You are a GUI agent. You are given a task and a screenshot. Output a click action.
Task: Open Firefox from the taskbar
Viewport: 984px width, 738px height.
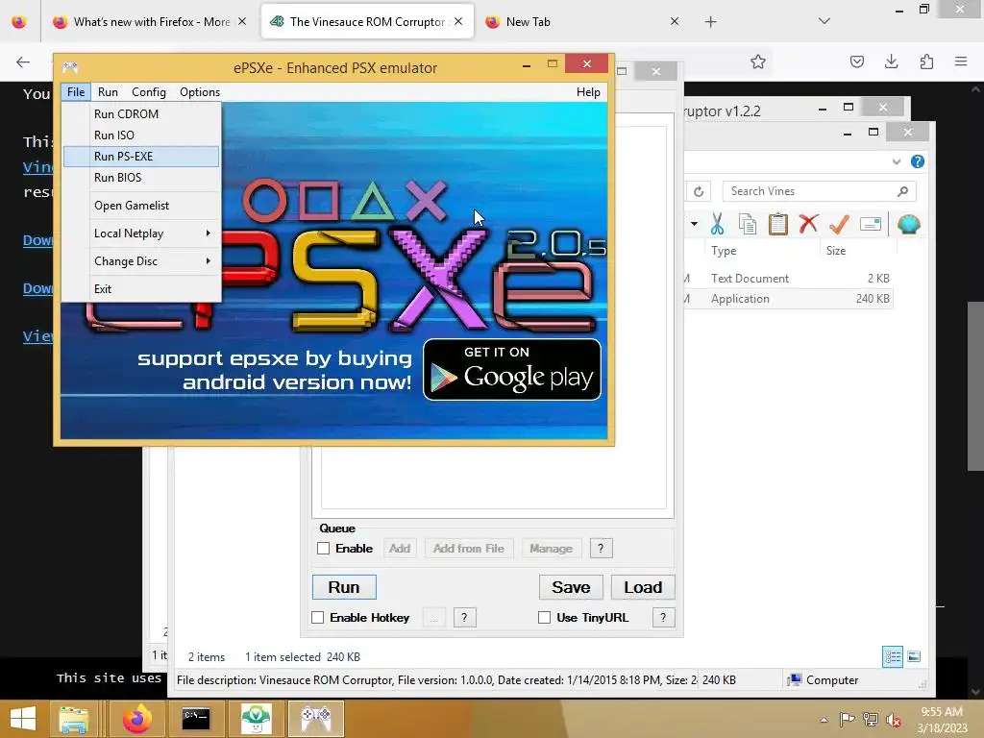[x=136, y=719]
